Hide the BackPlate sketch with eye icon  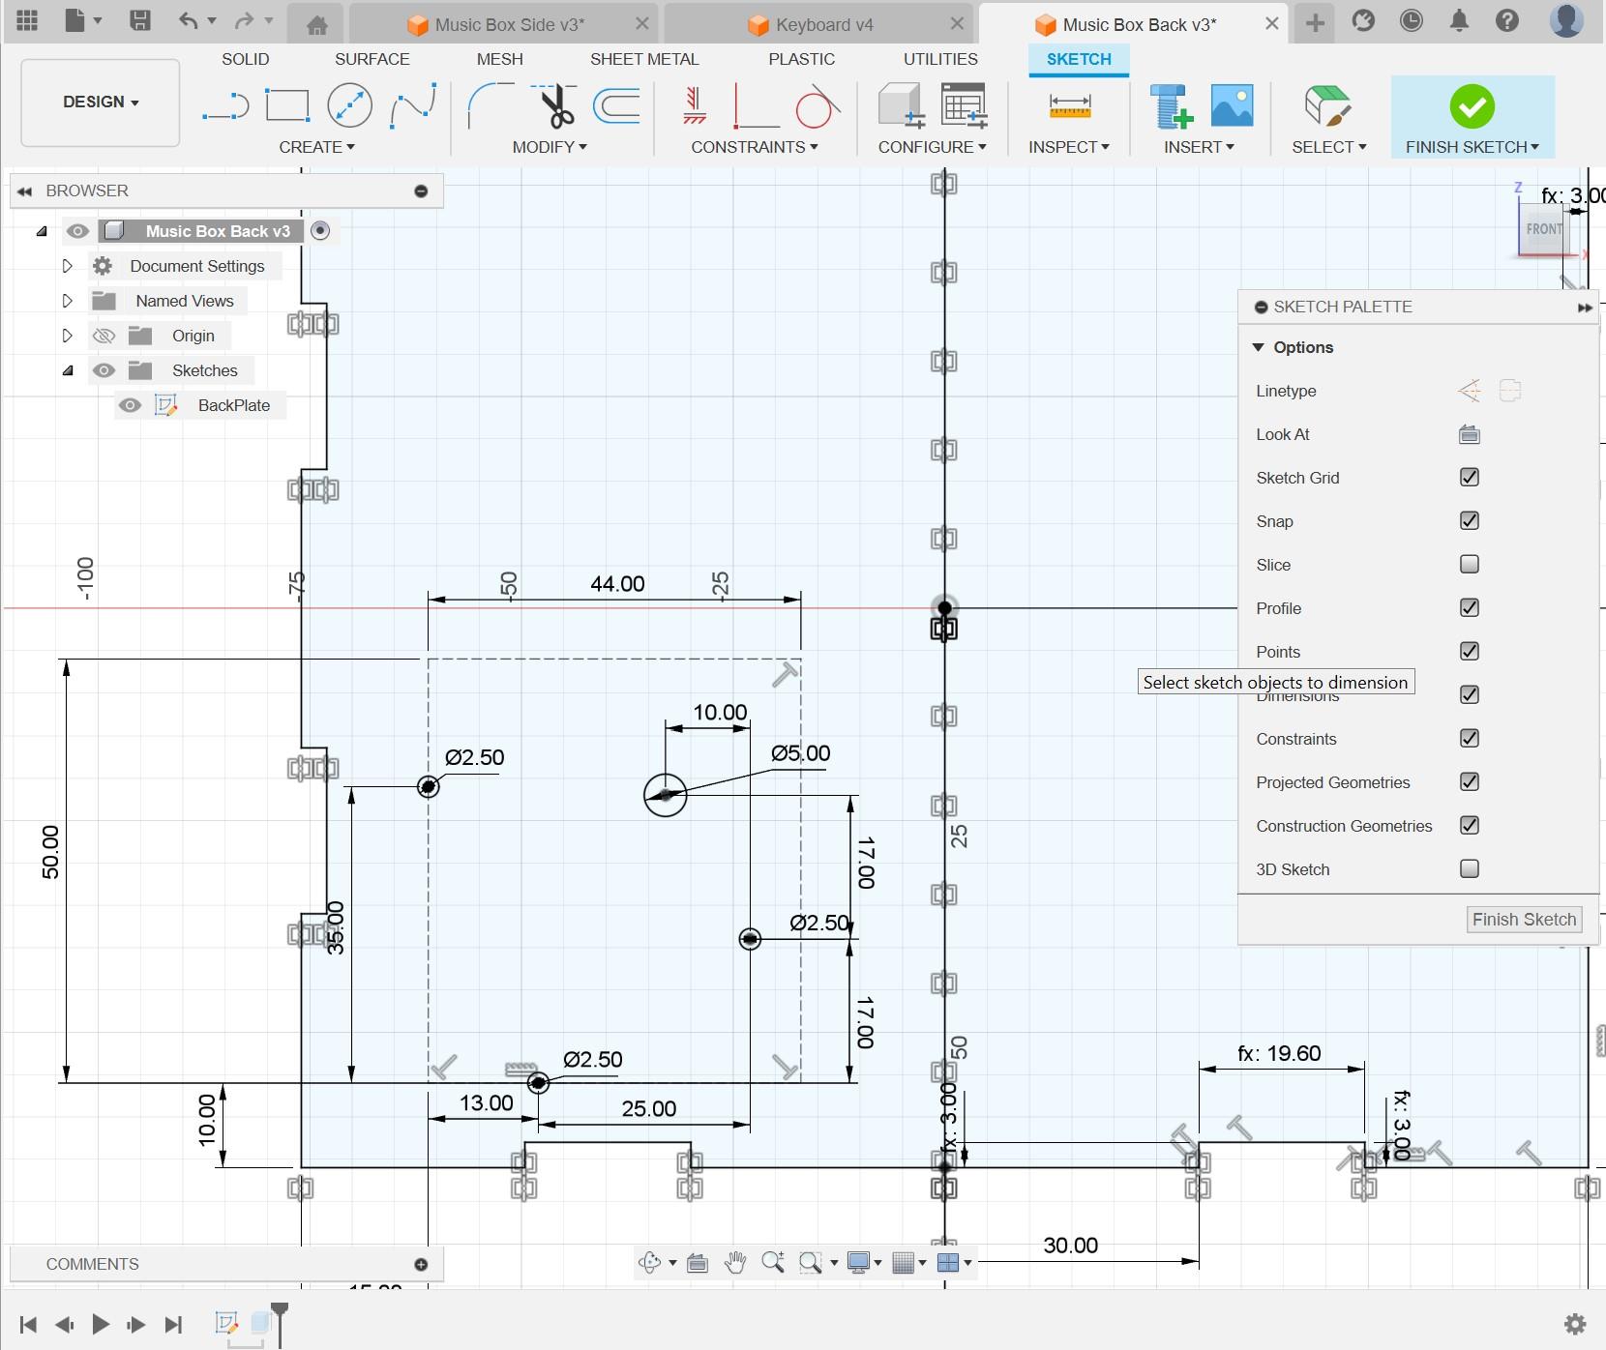click(130, 405)
